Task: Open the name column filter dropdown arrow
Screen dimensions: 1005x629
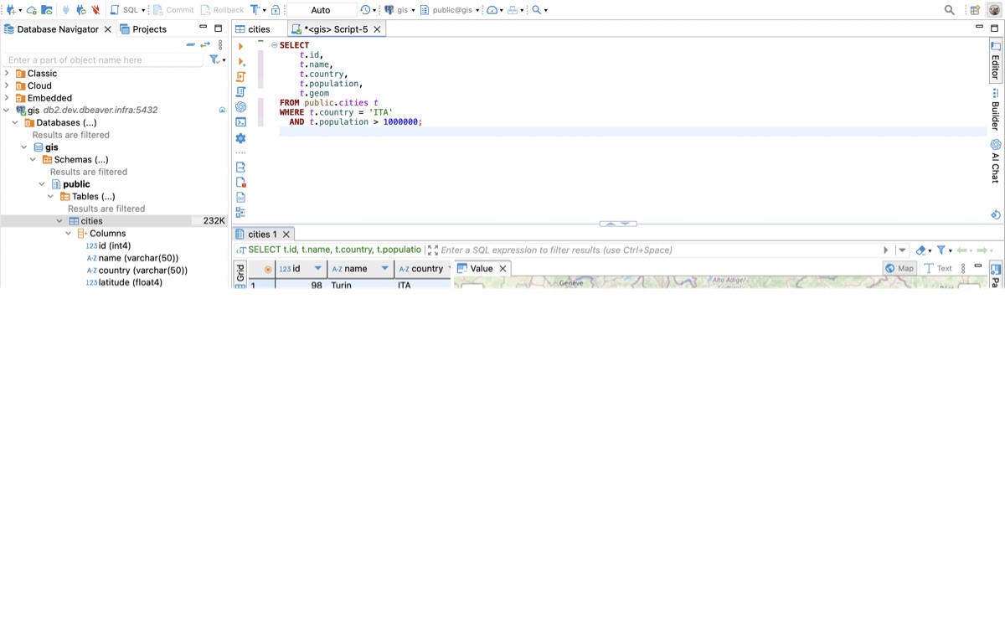Action: click(385, 269)
